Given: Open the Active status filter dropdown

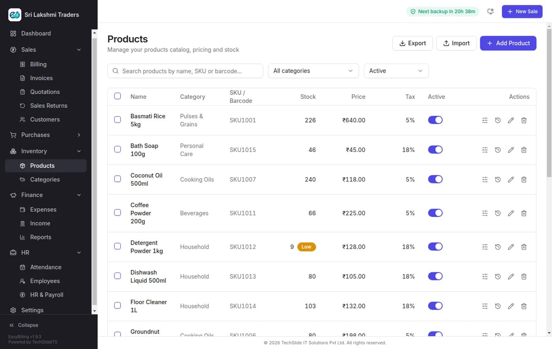Looking at the screenshot, I should pos(396,71).
